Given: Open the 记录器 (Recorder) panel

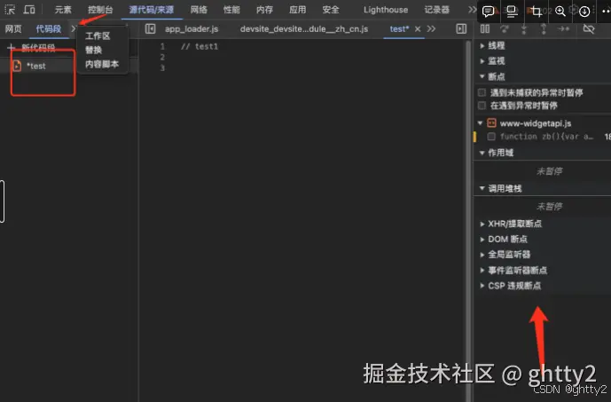Looking at the screenshot, I should (x=437, y=10).
